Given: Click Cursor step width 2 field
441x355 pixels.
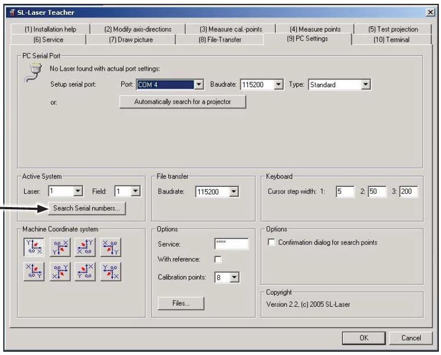Looking at the screenshot, I should coord(377,192).
